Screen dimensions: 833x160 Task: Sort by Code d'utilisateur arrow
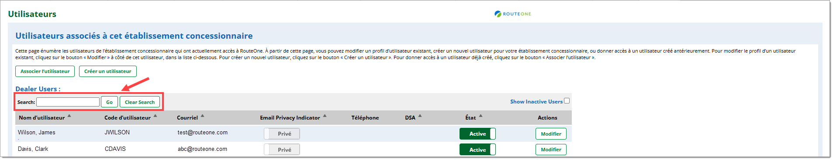click(155, 116)
